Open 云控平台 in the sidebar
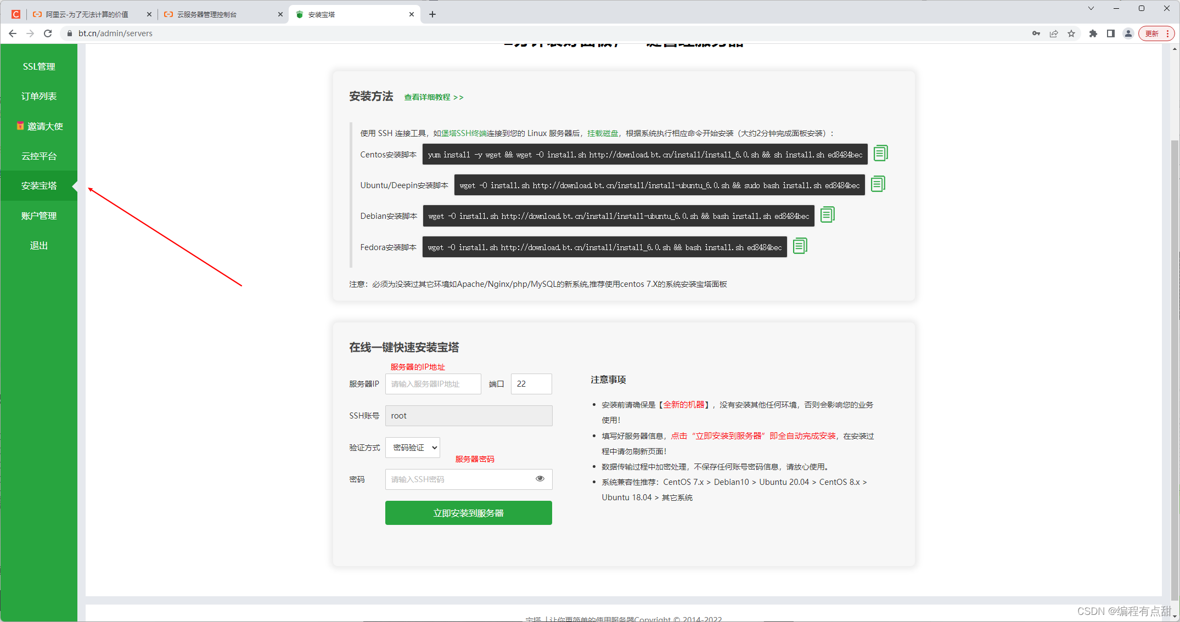This screenshot has width=1180, height=622. pos(39,156)
